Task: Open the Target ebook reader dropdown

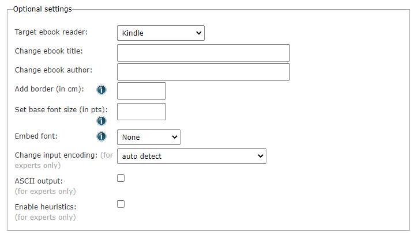Action: pyautogui.click(x=161, y=33)
